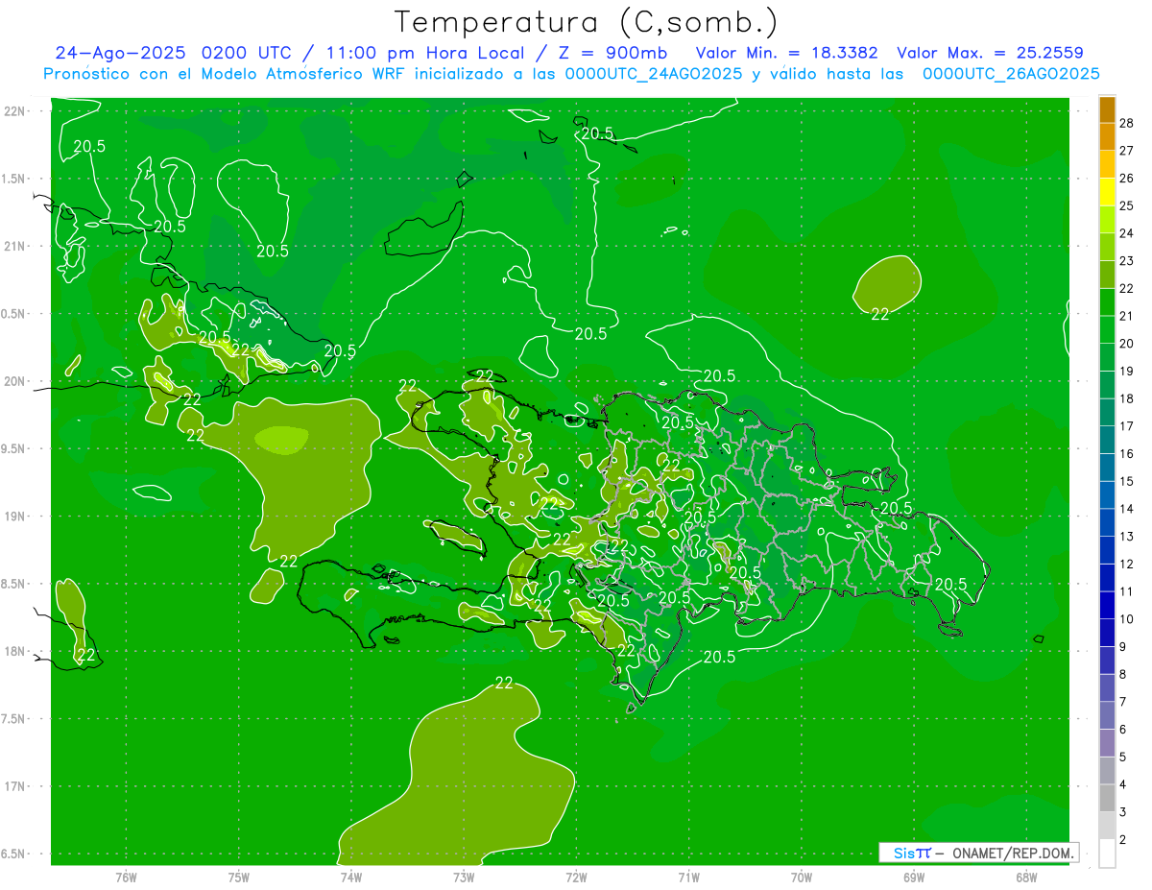Click the gray swatch between 3 and 4
The width and height of the screenshot is (1152, 890).
(x=1107, y=799)
